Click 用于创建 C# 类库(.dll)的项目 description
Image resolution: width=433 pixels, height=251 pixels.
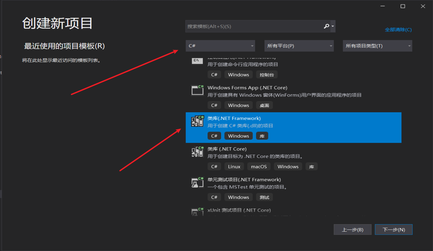tap(240, 126)
